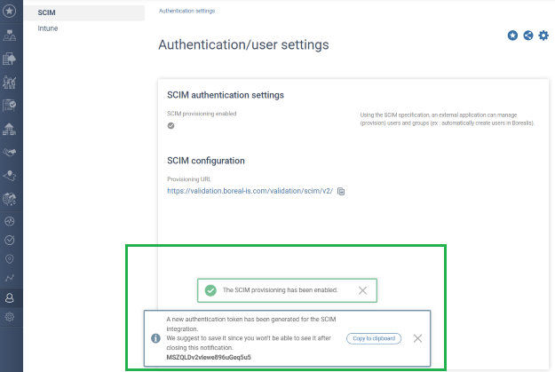Open the gear icon at sidebar bottom
The width and height of the screenshot is (555, 372).
[x=11, y=317]
